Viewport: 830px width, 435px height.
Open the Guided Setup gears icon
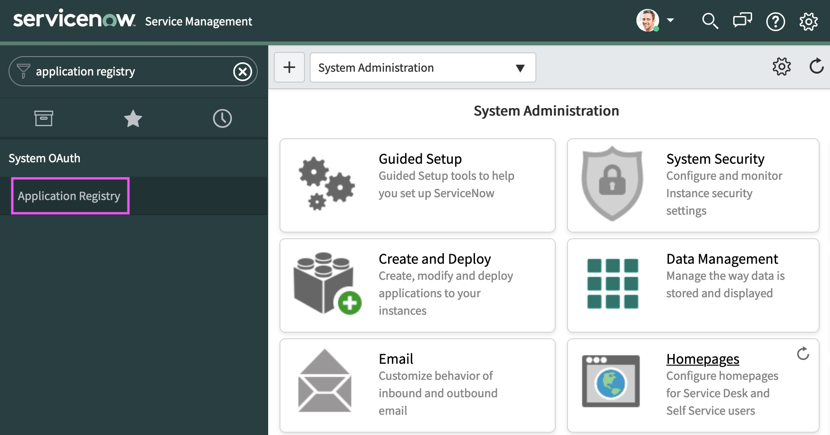(326, 184)
